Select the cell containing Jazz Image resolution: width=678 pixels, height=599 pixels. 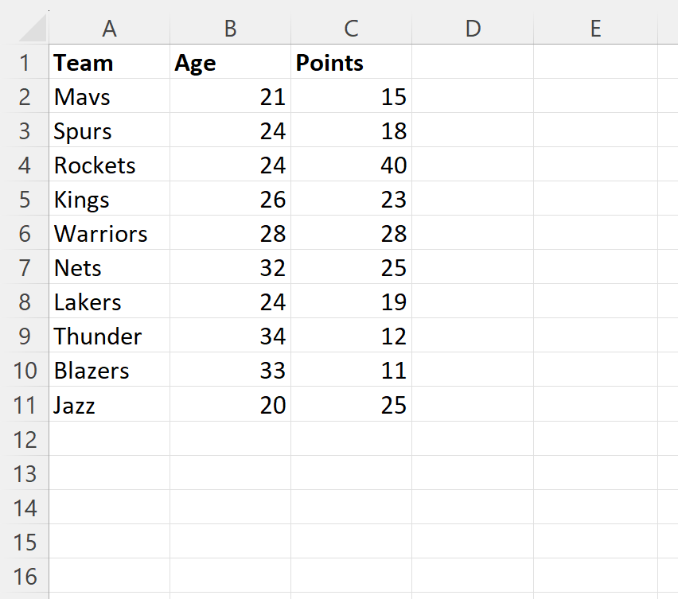109,405
